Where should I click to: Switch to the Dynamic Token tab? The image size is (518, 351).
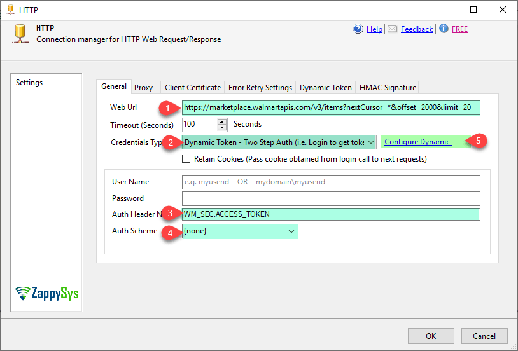coord(325,88)
